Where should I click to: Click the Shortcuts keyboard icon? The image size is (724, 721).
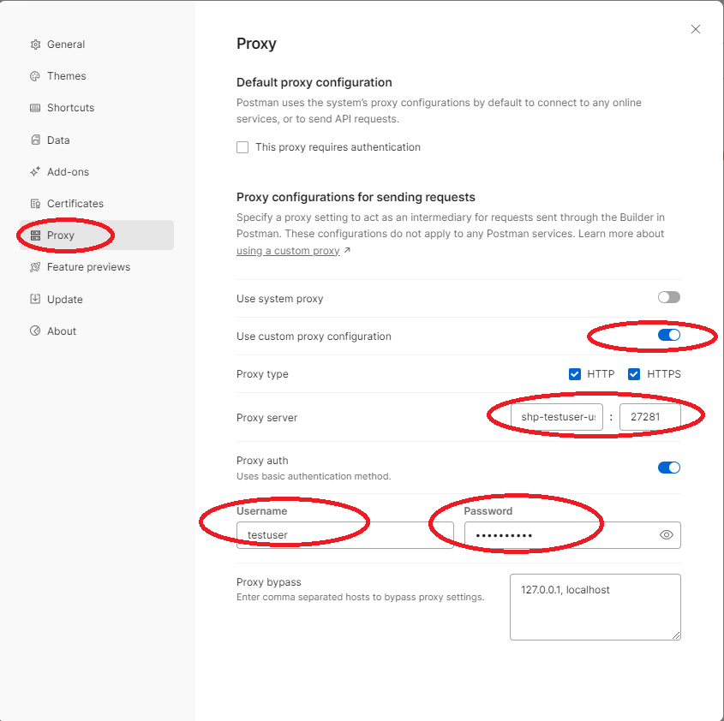pos(35,108)
